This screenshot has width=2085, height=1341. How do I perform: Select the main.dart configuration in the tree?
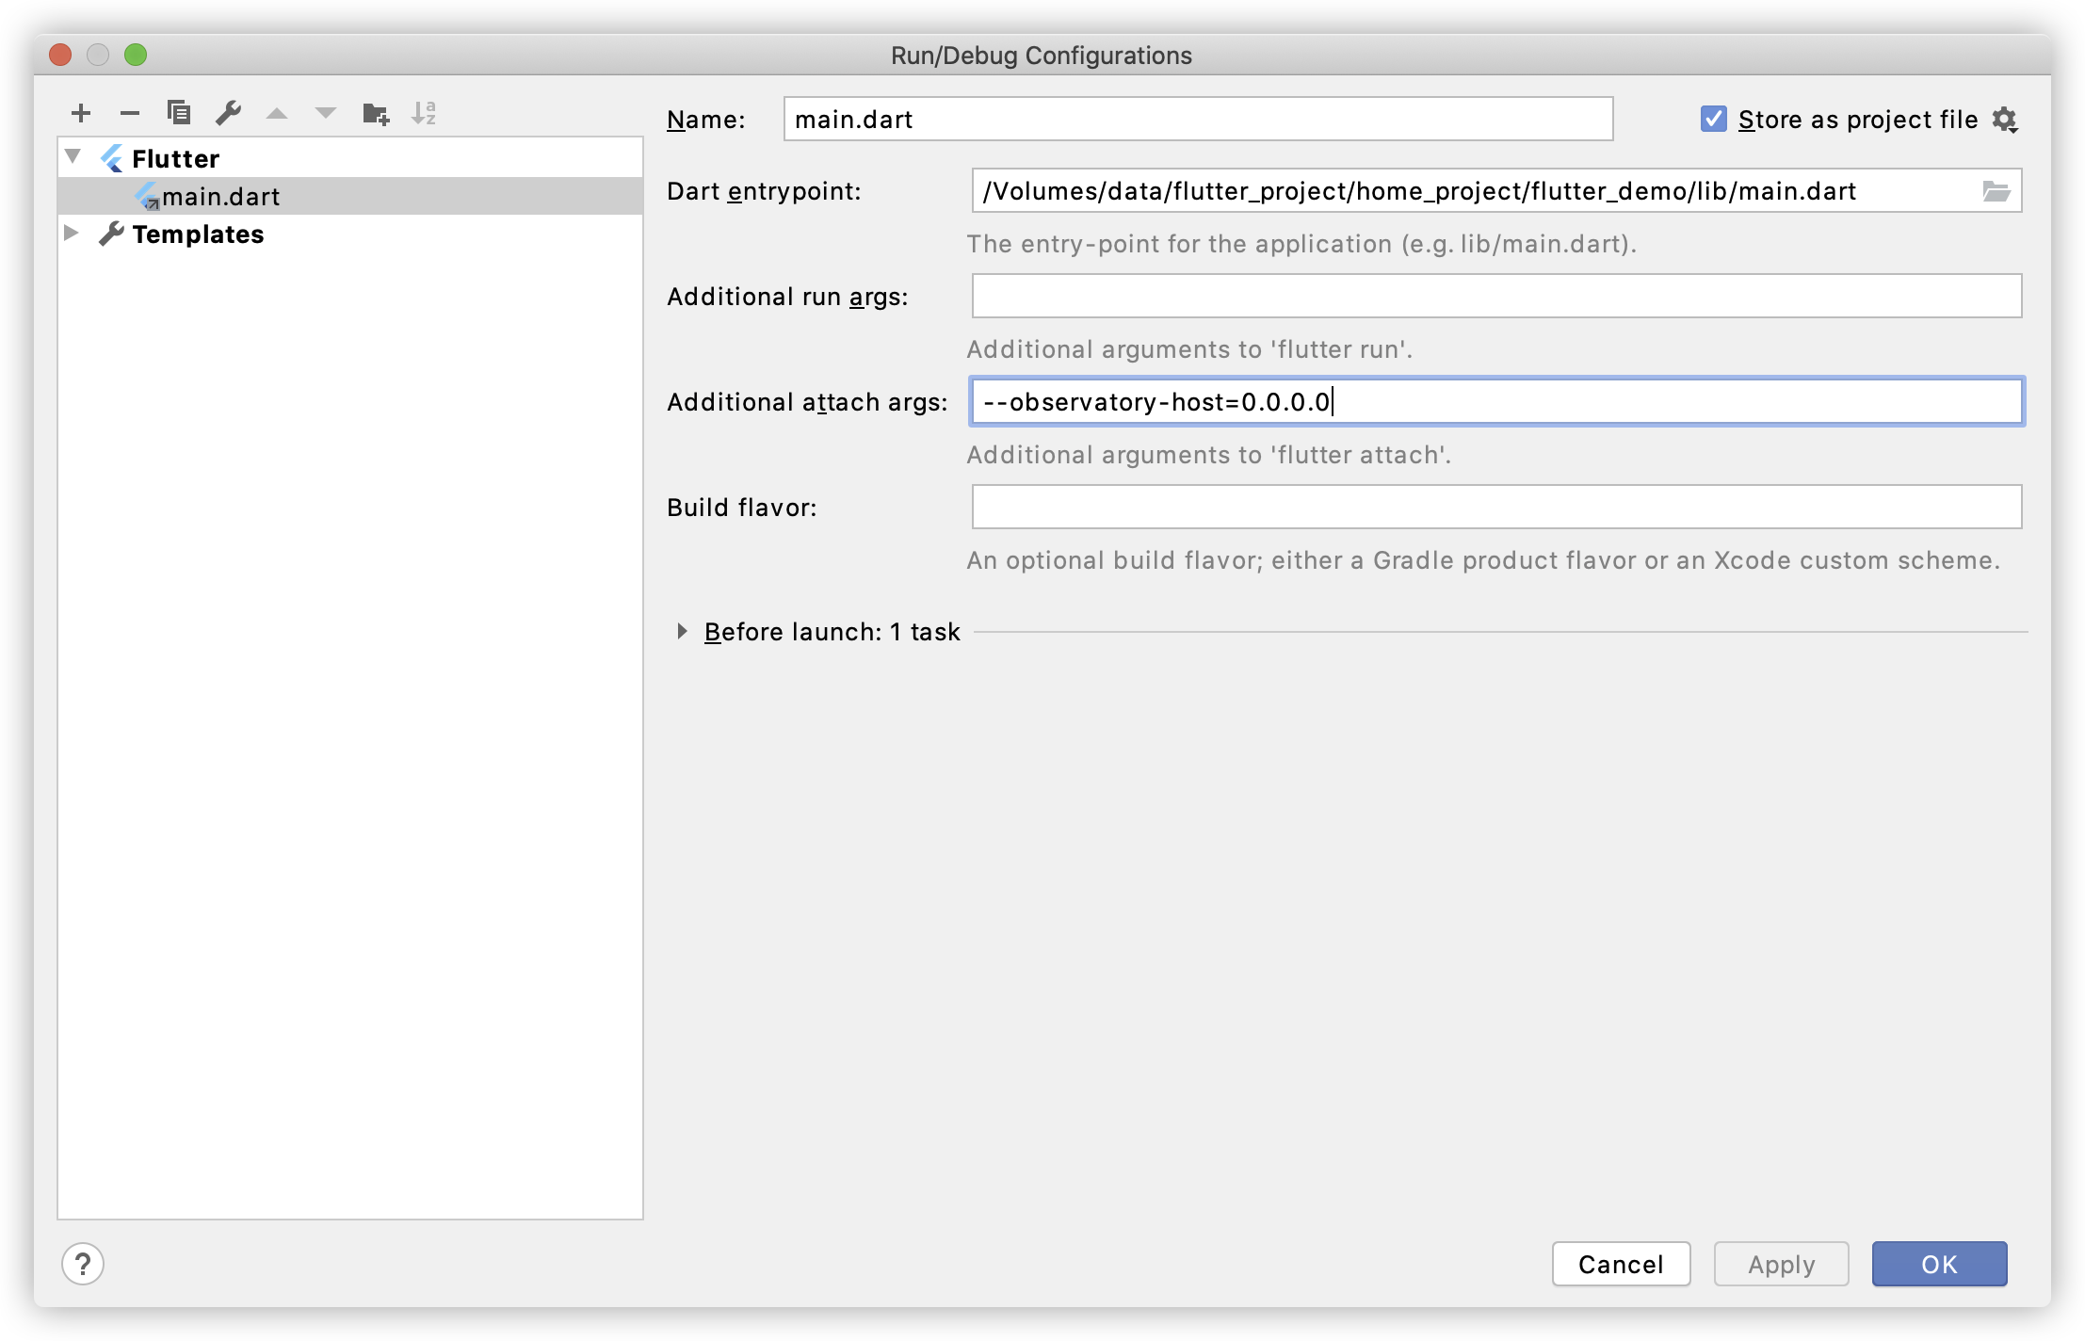[219, 196]
